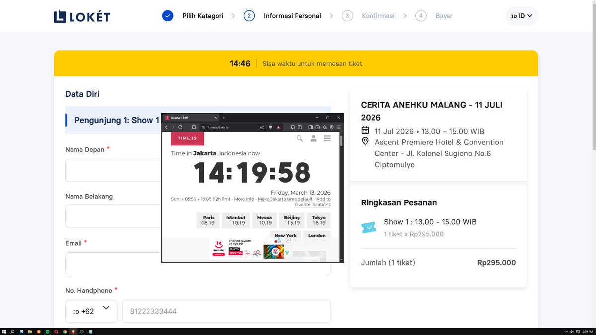Click the calendar icon next to event date
Viewport: 596px width, 335px height.
[x=365, y=131]
